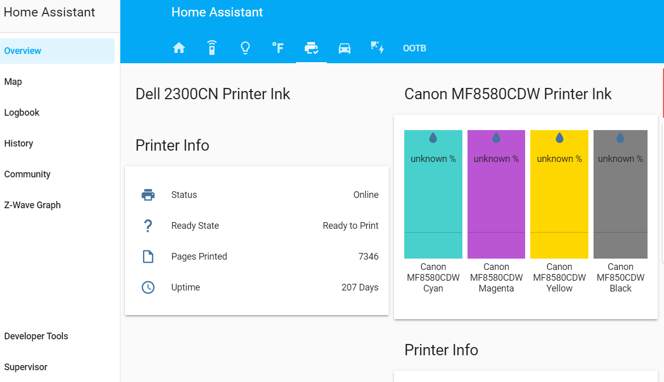The height and width of the screenshot is (382, 664).
Task: Switch to the OOTB tab
Action: [x=415, y=48]
